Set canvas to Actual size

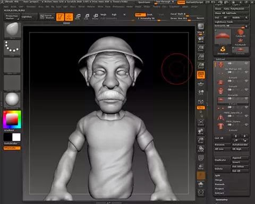pos(201,57)
